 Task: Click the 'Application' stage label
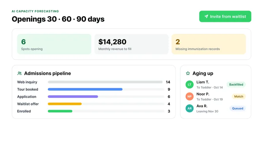point(27,97)
